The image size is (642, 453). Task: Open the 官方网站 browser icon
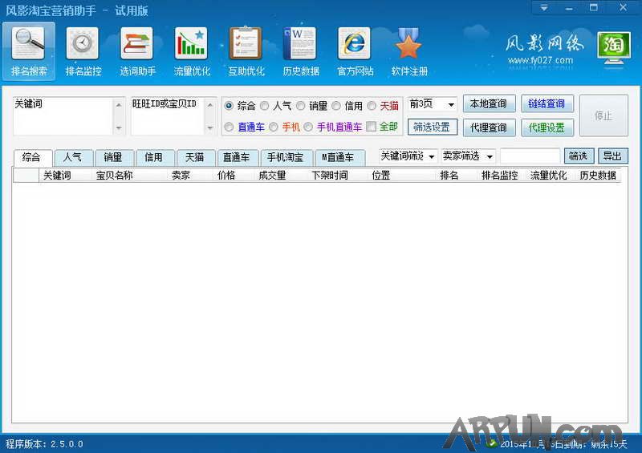[x=355, y=43]
